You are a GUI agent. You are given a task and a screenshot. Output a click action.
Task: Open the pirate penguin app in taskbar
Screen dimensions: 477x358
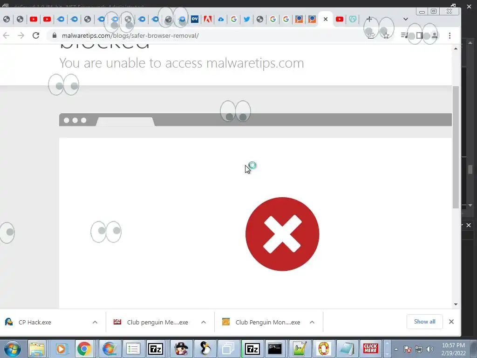pyautogui.click(x=181, y=349)
